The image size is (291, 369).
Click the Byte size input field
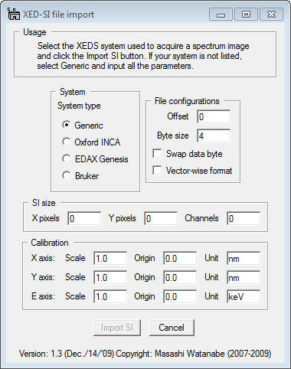(x=214, y=136)
